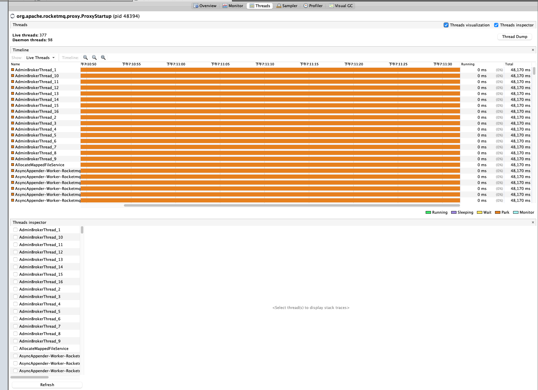The width and height of the screenshot is (538, 390).
Task: Select AdminBrokerThread_6 name in the timeline
Action: click(x=36, y=141)
